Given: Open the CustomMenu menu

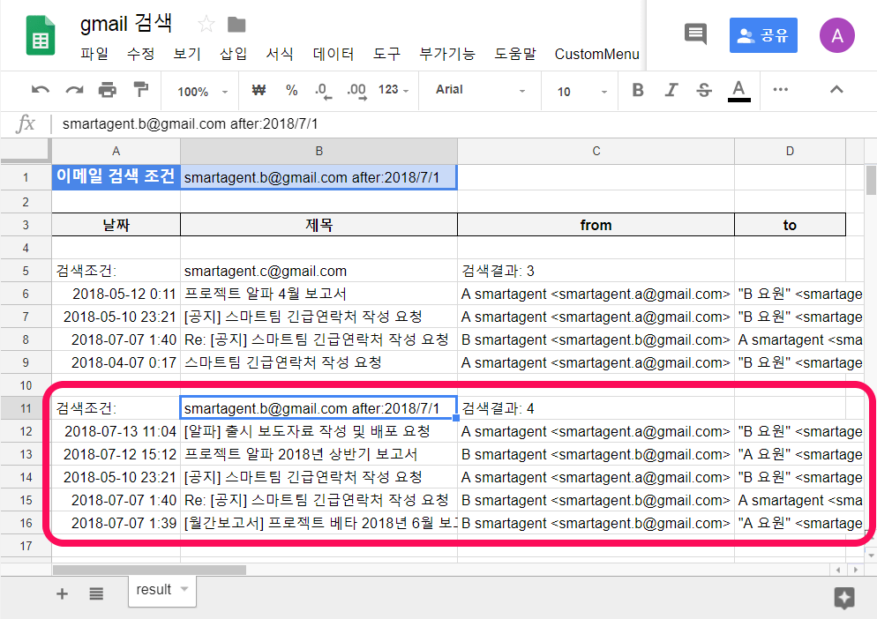Looking at the screenshot, I should (596, 54).
